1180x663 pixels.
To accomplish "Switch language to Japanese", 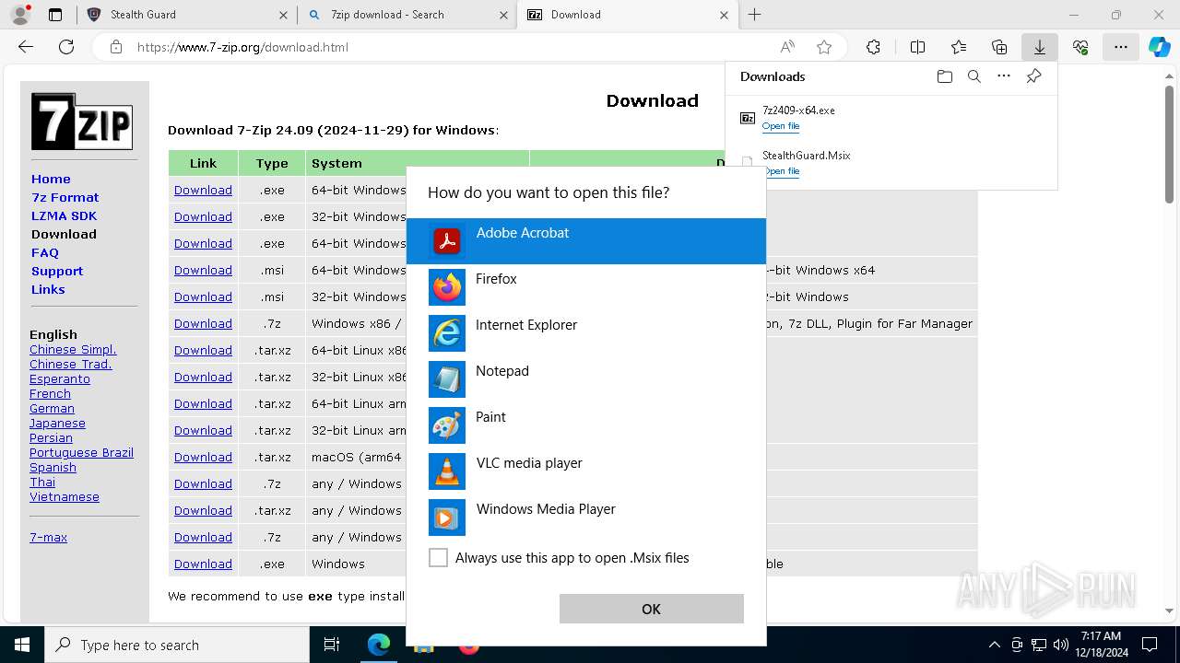I will [x=57, y=424].
